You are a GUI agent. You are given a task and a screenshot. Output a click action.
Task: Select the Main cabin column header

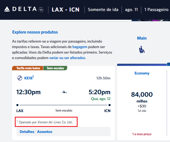tap(142, 38)
